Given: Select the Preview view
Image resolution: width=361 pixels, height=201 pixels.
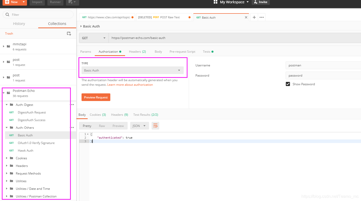Looking at the screenshot, I should [118, 126].
